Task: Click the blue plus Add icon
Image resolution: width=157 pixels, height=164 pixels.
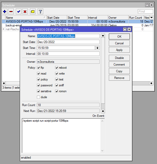Action: click(5, 12)
